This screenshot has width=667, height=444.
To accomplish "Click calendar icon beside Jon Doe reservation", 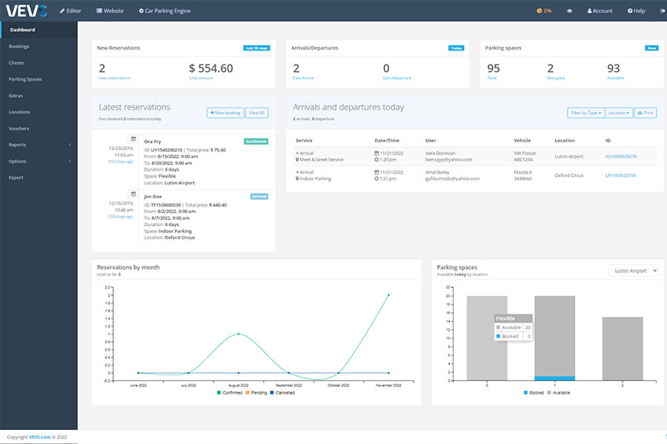I will point(133,194).
